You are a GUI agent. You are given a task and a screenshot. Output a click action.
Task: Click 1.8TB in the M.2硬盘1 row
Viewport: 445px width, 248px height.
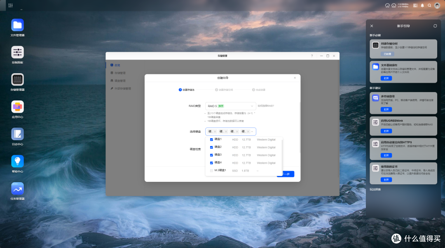coord(245,171)
